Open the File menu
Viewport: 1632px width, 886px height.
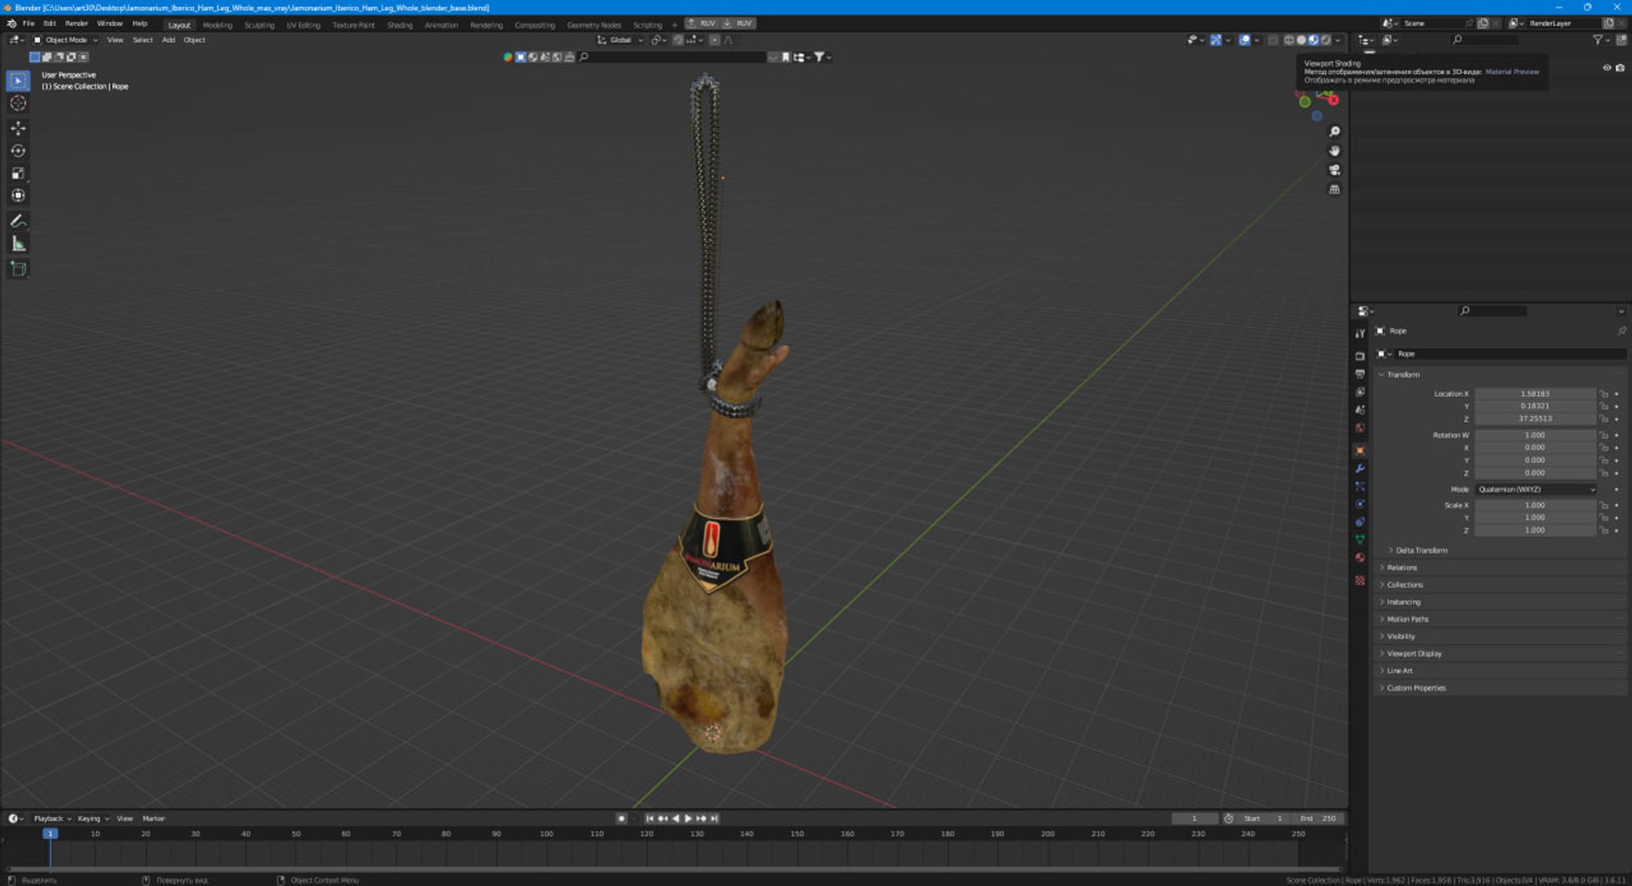point(28,24)
